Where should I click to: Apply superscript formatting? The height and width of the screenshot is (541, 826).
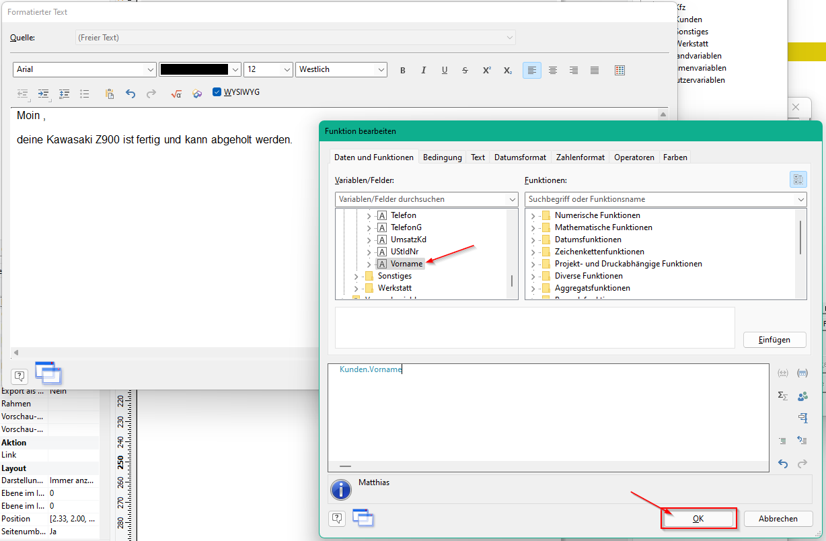[486, 70]
